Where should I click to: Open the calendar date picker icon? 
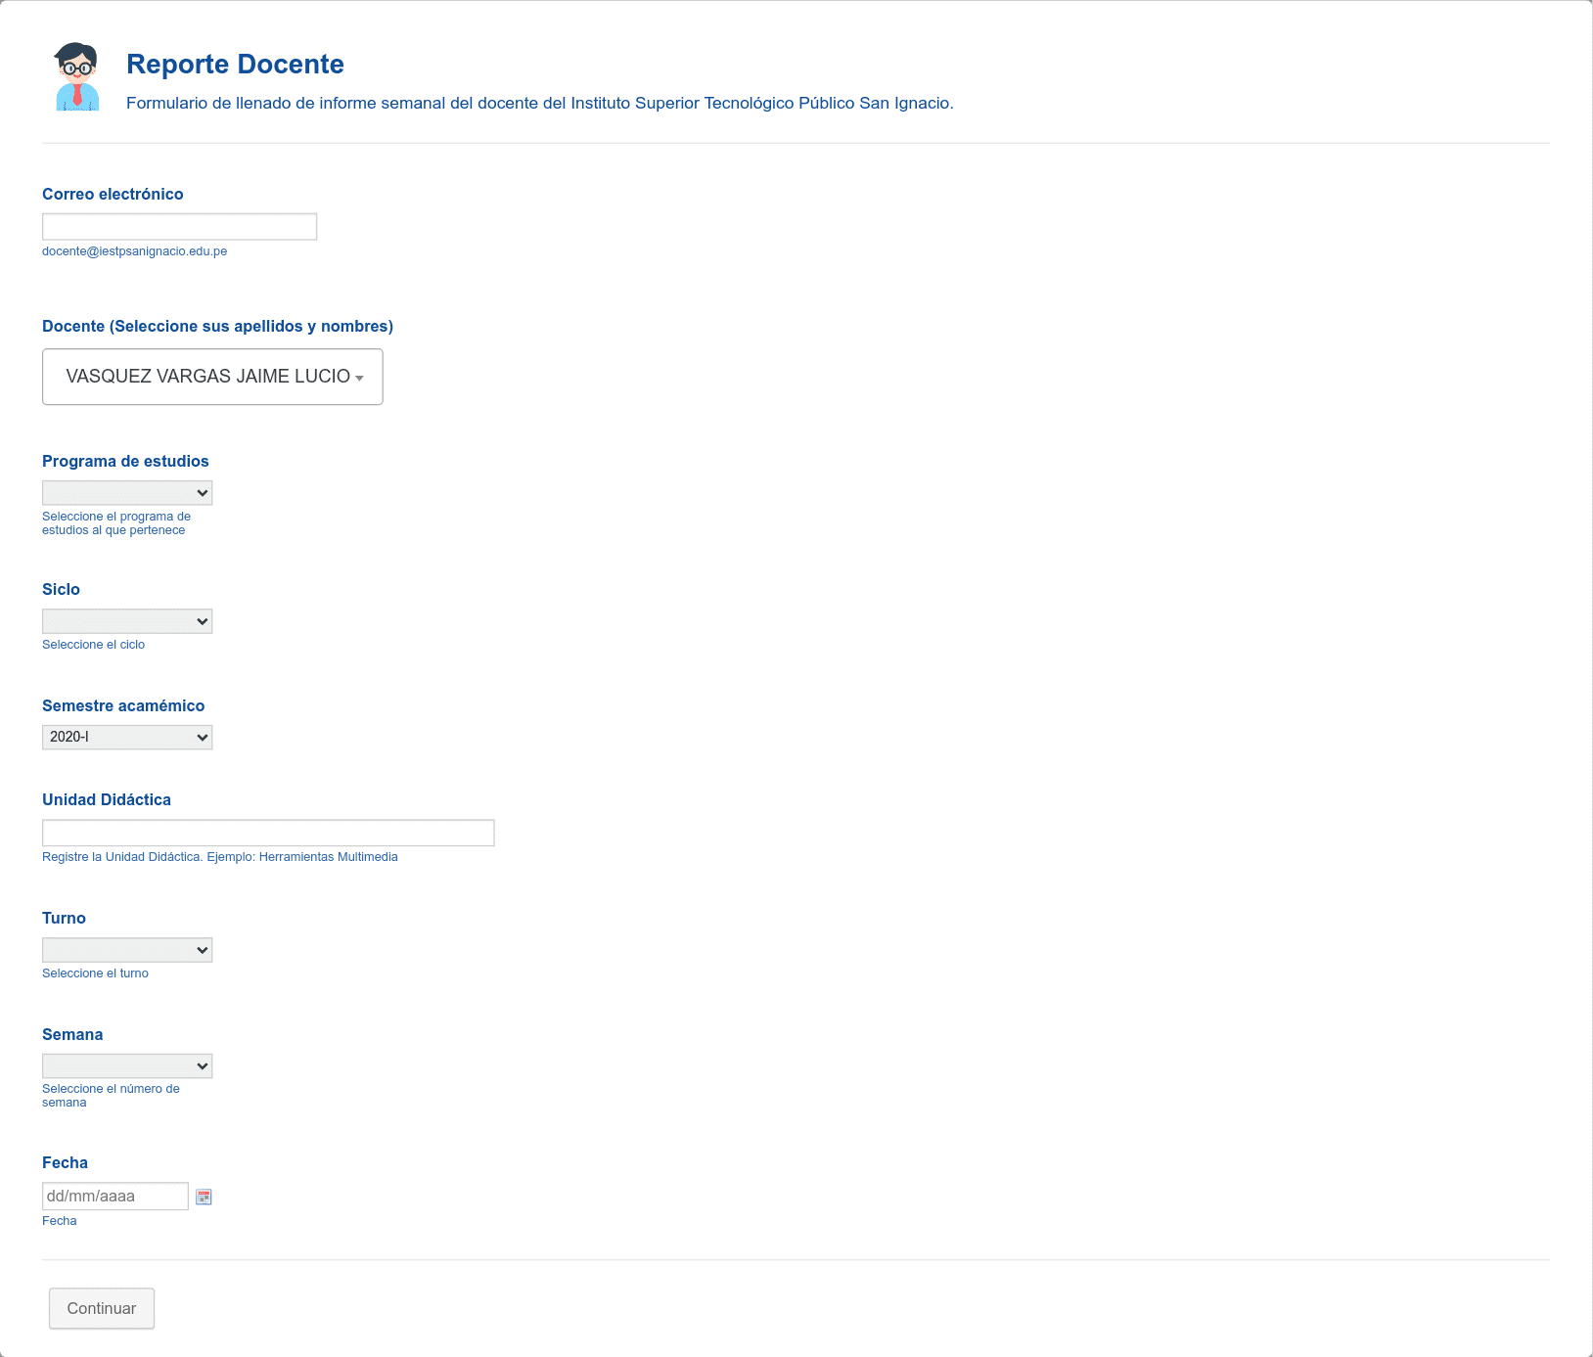click(x=204, y=1197)
